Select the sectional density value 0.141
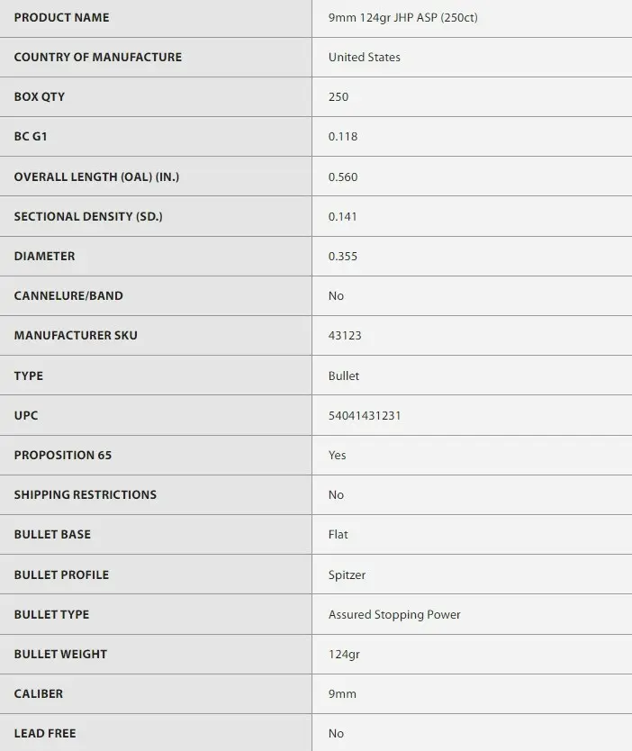 click(x=343, y=216)
